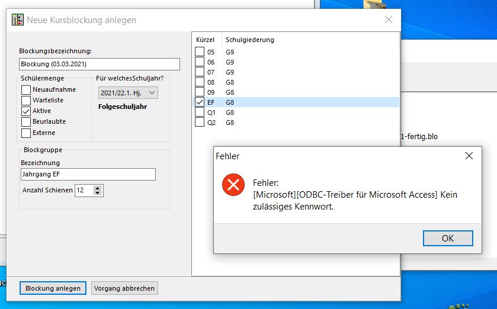Check the box for Kürzel 07
This screenshot has width=497, height=309.
click(200, 72)
